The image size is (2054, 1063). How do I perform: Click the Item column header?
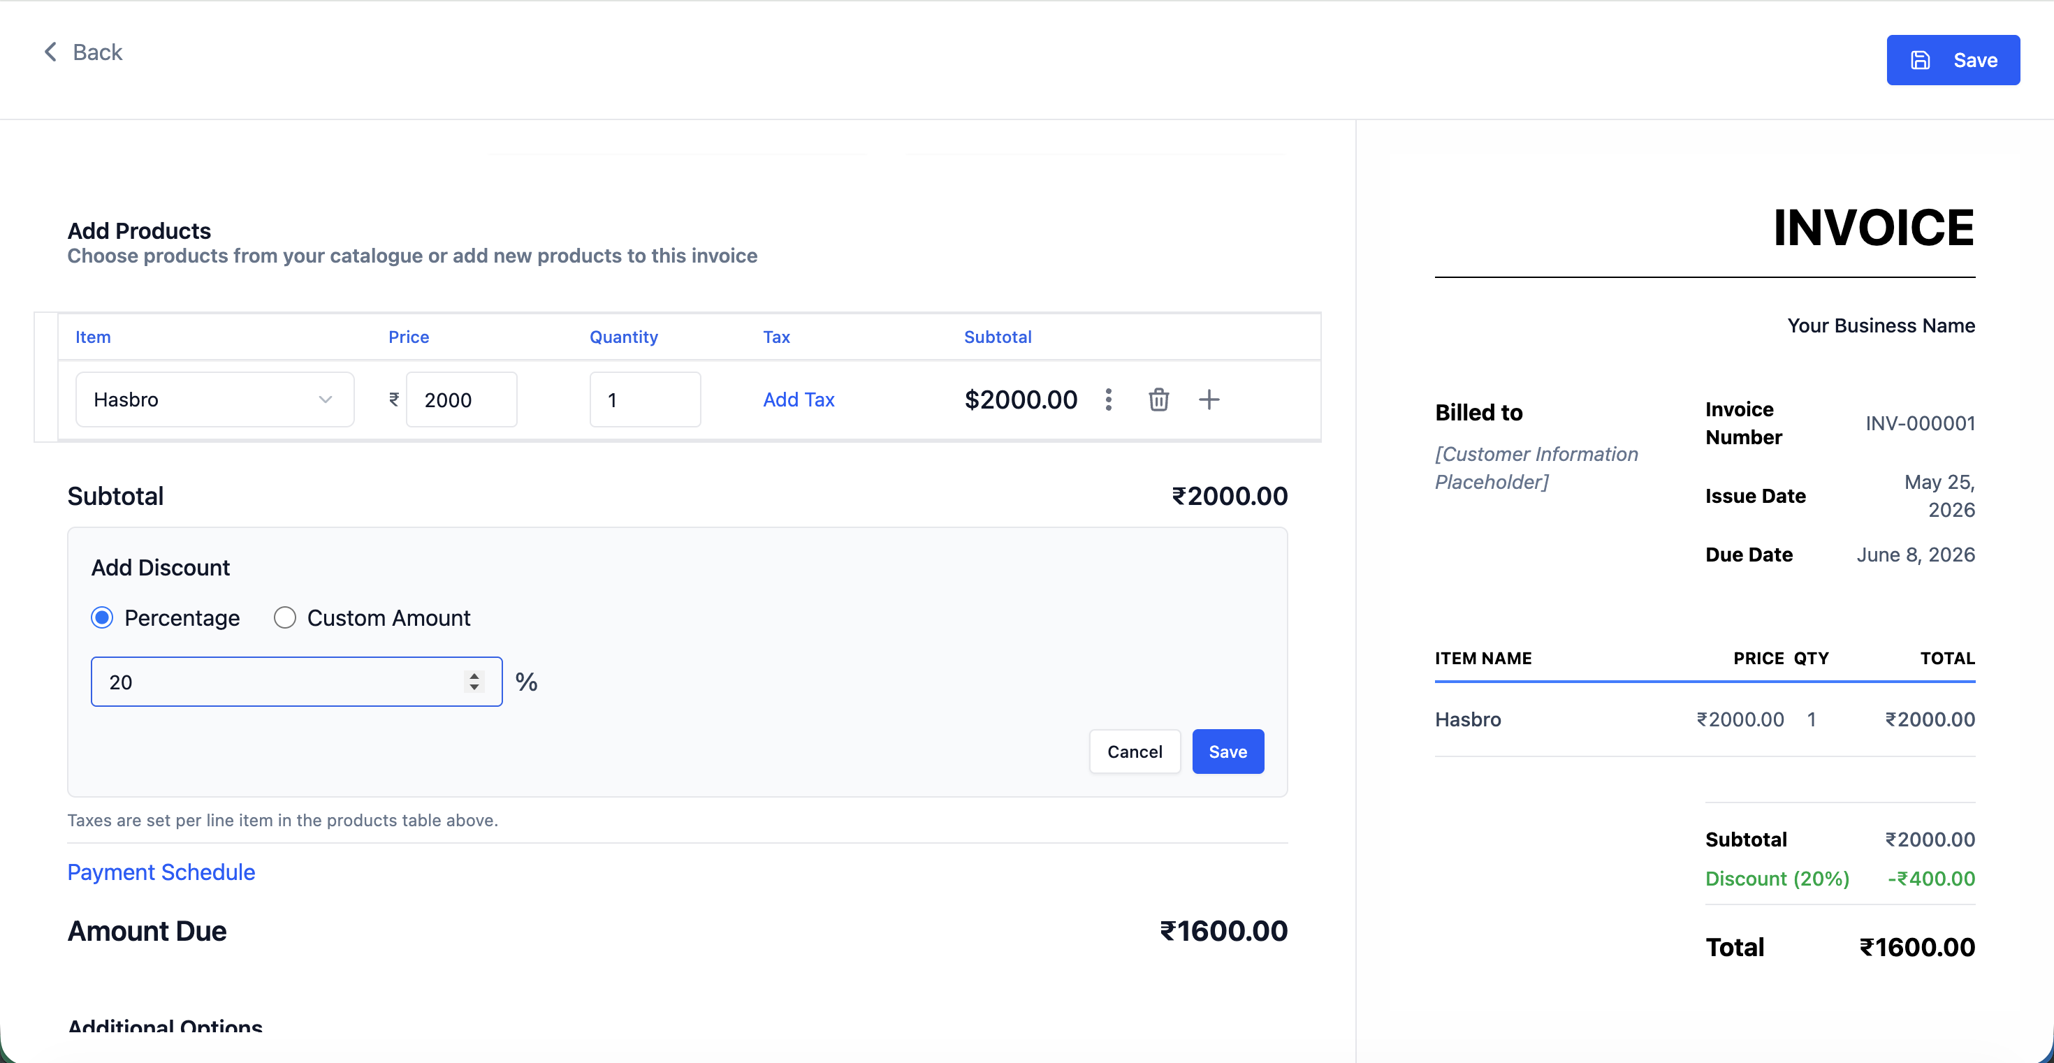[94, 337]
